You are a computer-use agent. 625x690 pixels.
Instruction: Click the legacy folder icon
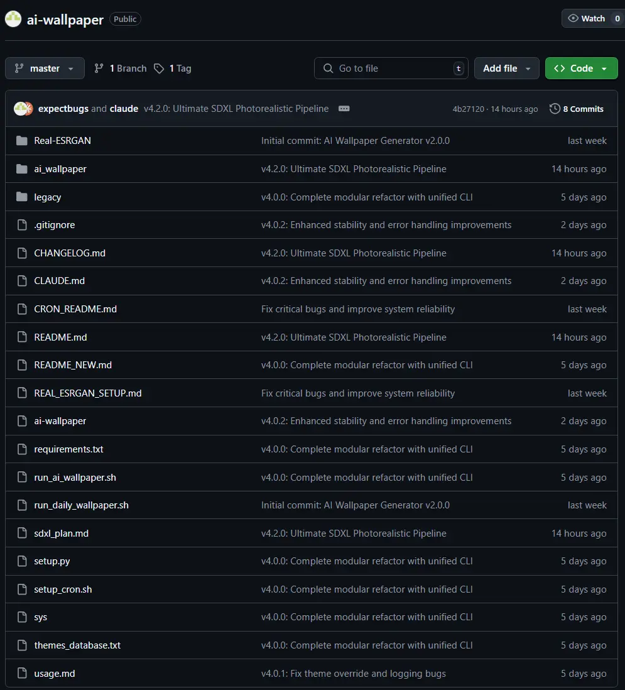pos(22,197)
